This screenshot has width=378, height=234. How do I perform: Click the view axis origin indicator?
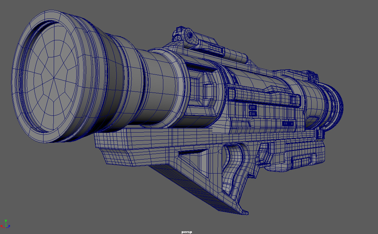tap(6, 228)
